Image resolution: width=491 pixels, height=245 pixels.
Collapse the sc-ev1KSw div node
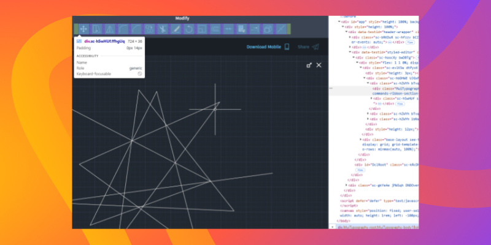pyautogui.click(x=361, y=68)
